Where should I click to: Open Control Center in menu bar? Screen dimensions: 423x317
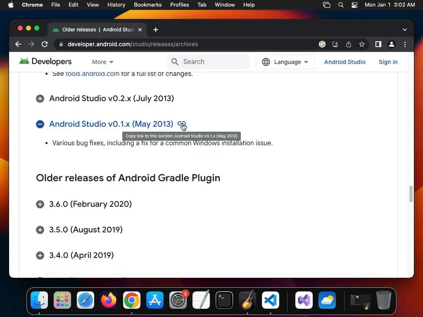tap(354, 5)
